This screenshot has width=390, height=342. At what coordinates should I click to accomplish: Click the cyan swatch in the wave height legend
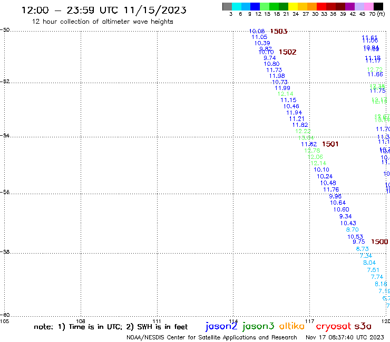(236, 6)
